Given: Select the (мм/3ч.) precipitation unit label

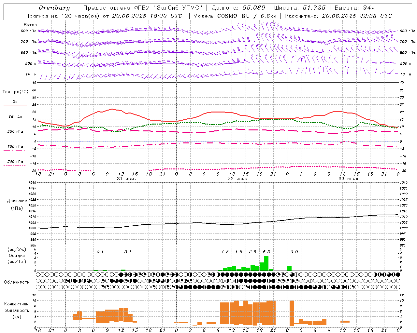Looking at the screenshot, I should pyautogui.click(x=17, y=249).
